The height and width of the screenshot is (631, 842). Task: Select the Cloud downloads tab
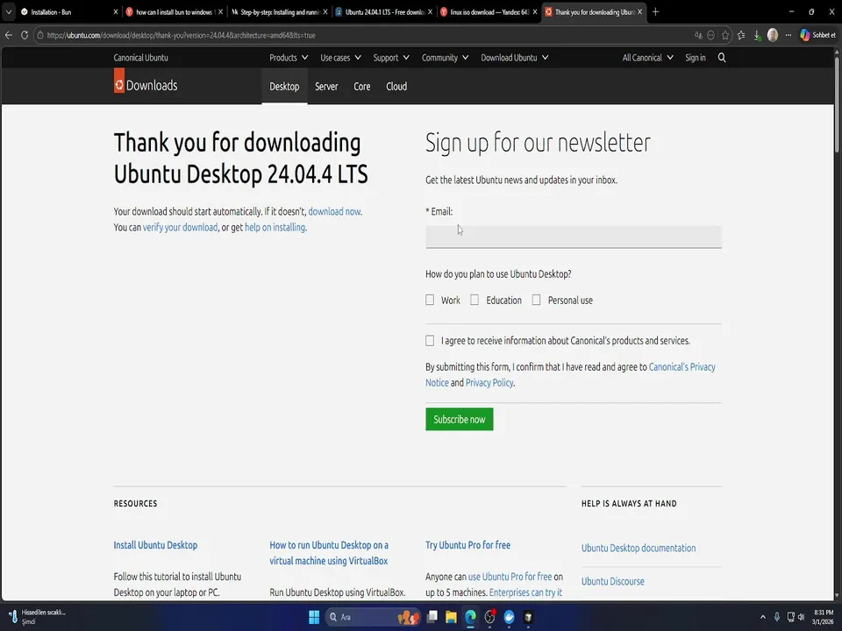point(396,87)
